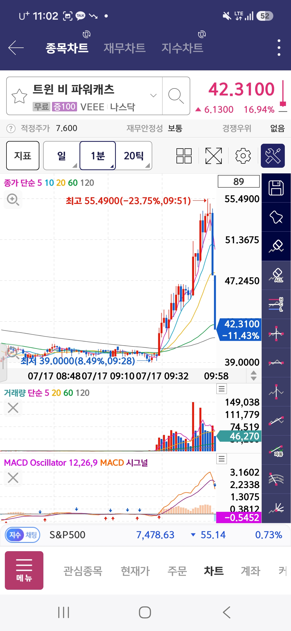
Task: Select the horizontal line drawing tool
Action: [x=276, y=363]
